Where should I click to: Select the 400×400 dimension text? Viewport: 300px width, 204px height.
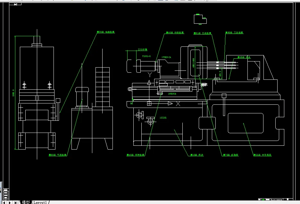(193, 63)
